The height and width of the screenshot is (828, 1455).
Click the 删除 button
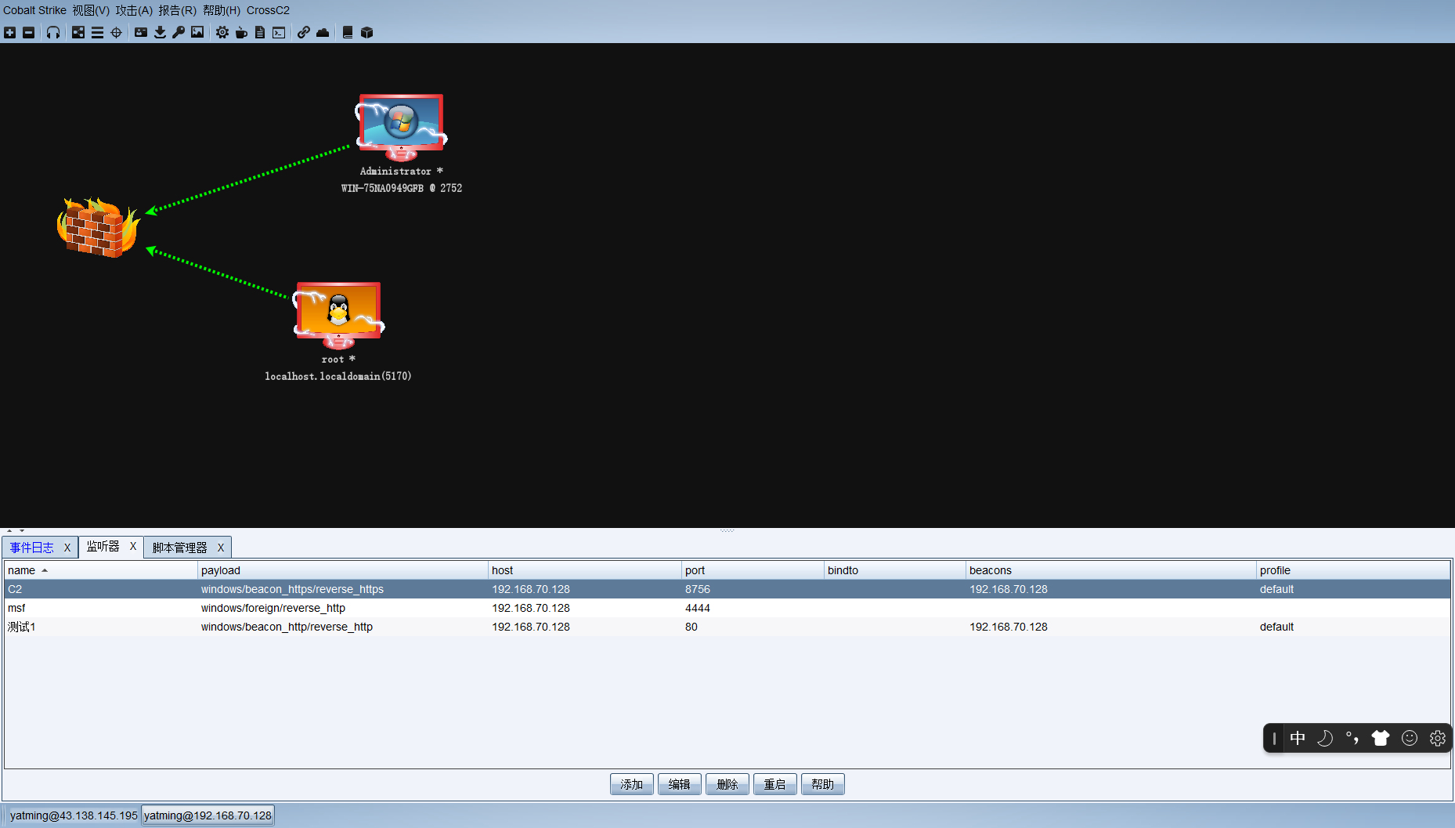coord(727,784)
